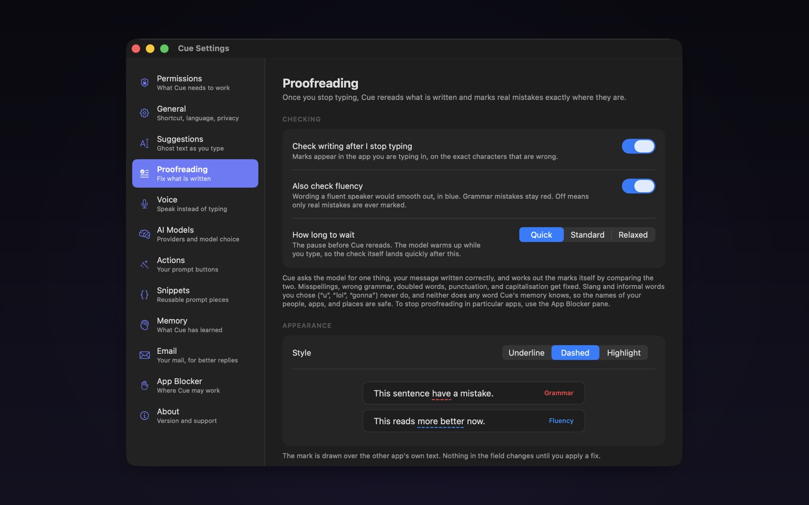Go to the App Blocker pane
Screen dimensions: 809x505
pos(195,385)
